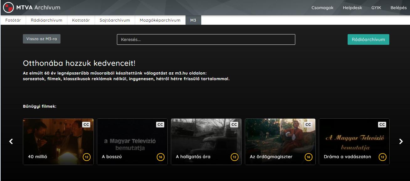The image size is (410, 181).
Task: Click the Dráma a vadászaton title text
Action: tap(347, 157)
